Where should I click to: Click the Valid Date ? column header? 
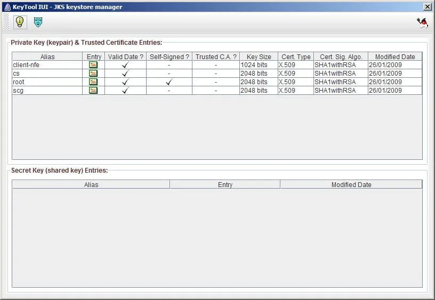(126, 57)
